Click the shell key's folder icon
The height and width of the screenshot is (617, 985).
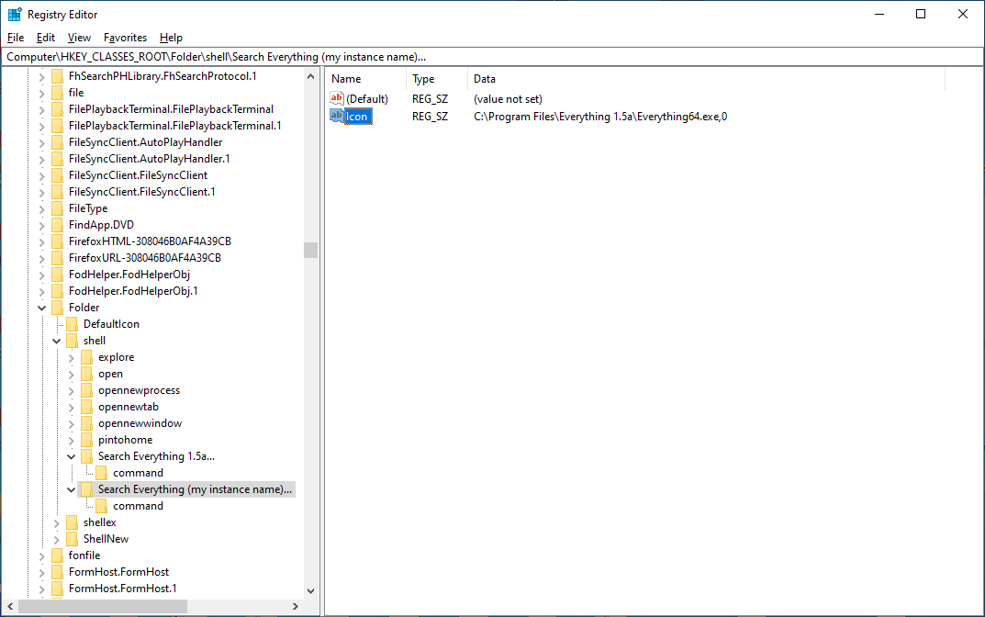click(73, 341)
